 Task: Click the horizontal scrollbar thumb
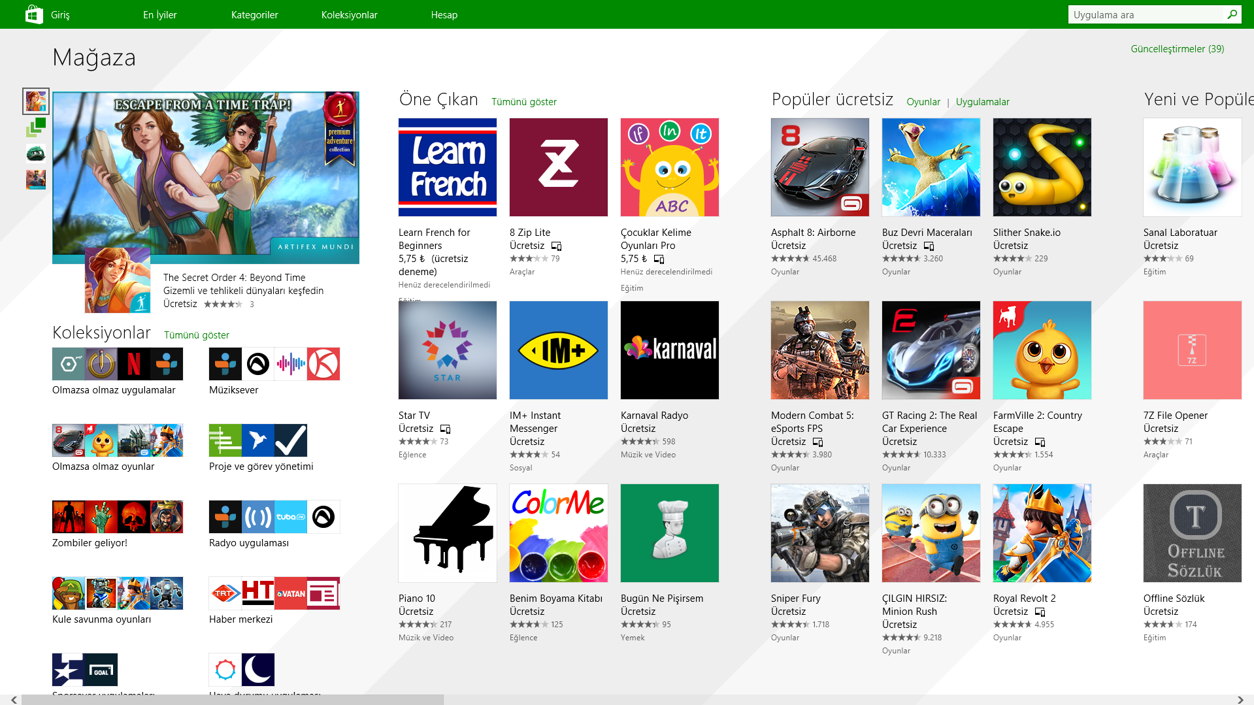(x=232, y=700)
